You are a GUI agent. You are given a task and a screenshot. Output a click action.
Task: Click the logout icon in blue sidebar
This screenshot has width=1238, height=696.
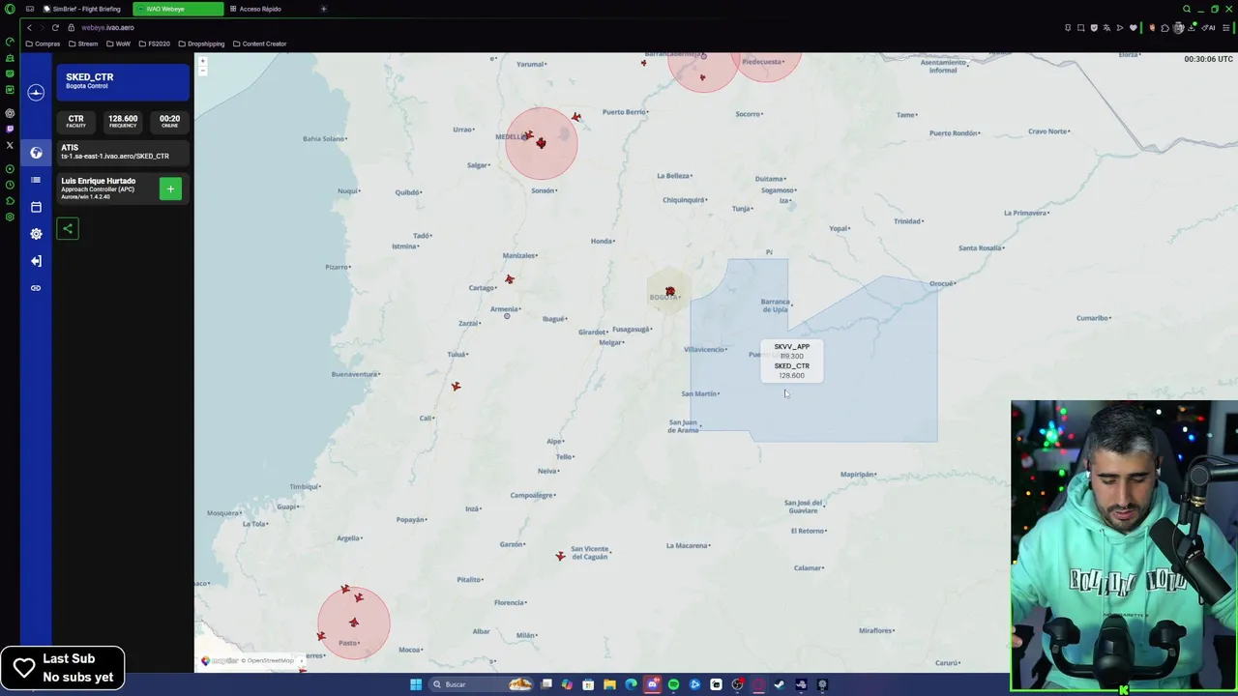click(36, 261)
